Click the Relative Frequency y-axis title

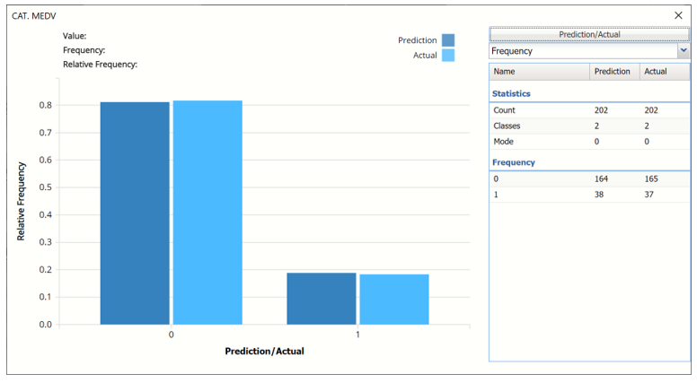pos(21,201)
